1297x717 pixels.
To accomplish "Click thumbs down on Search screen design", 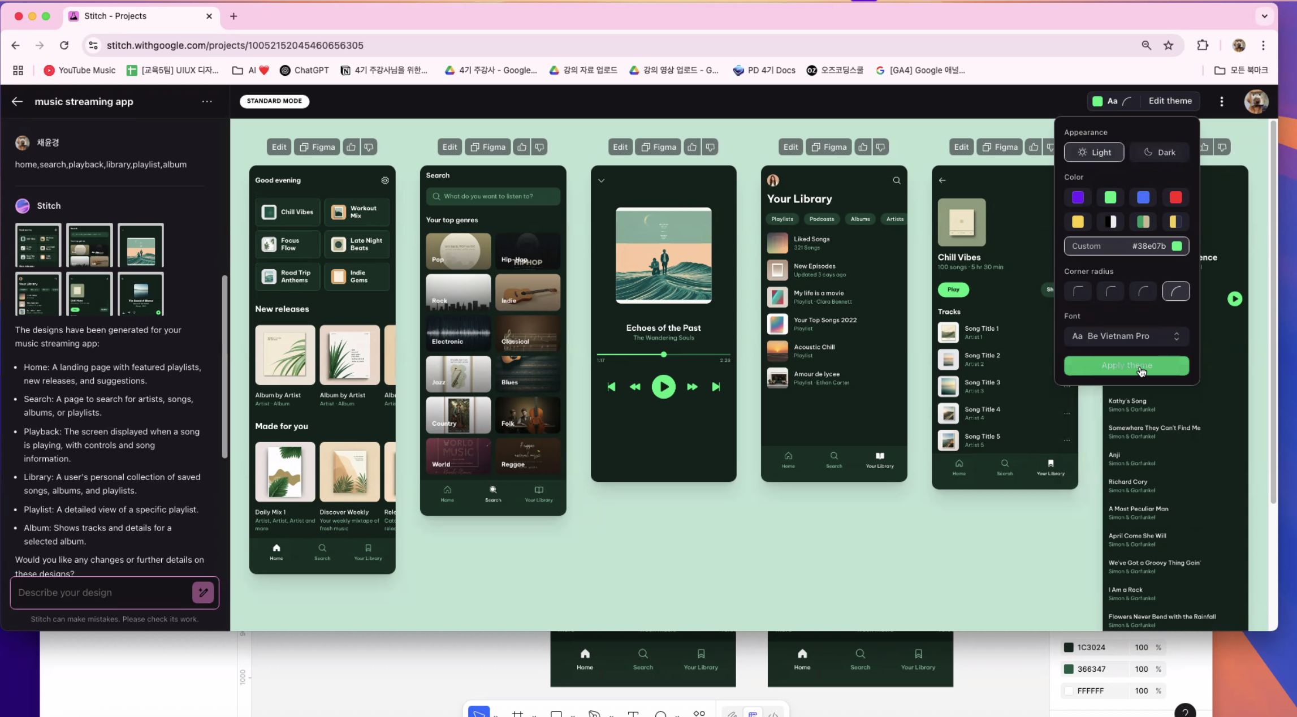I will click(539, 147).
